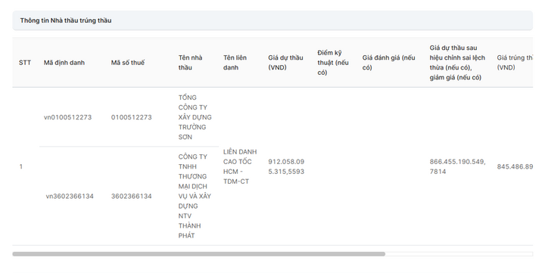Select tax code 0100512273 cell

pos(132,117)
